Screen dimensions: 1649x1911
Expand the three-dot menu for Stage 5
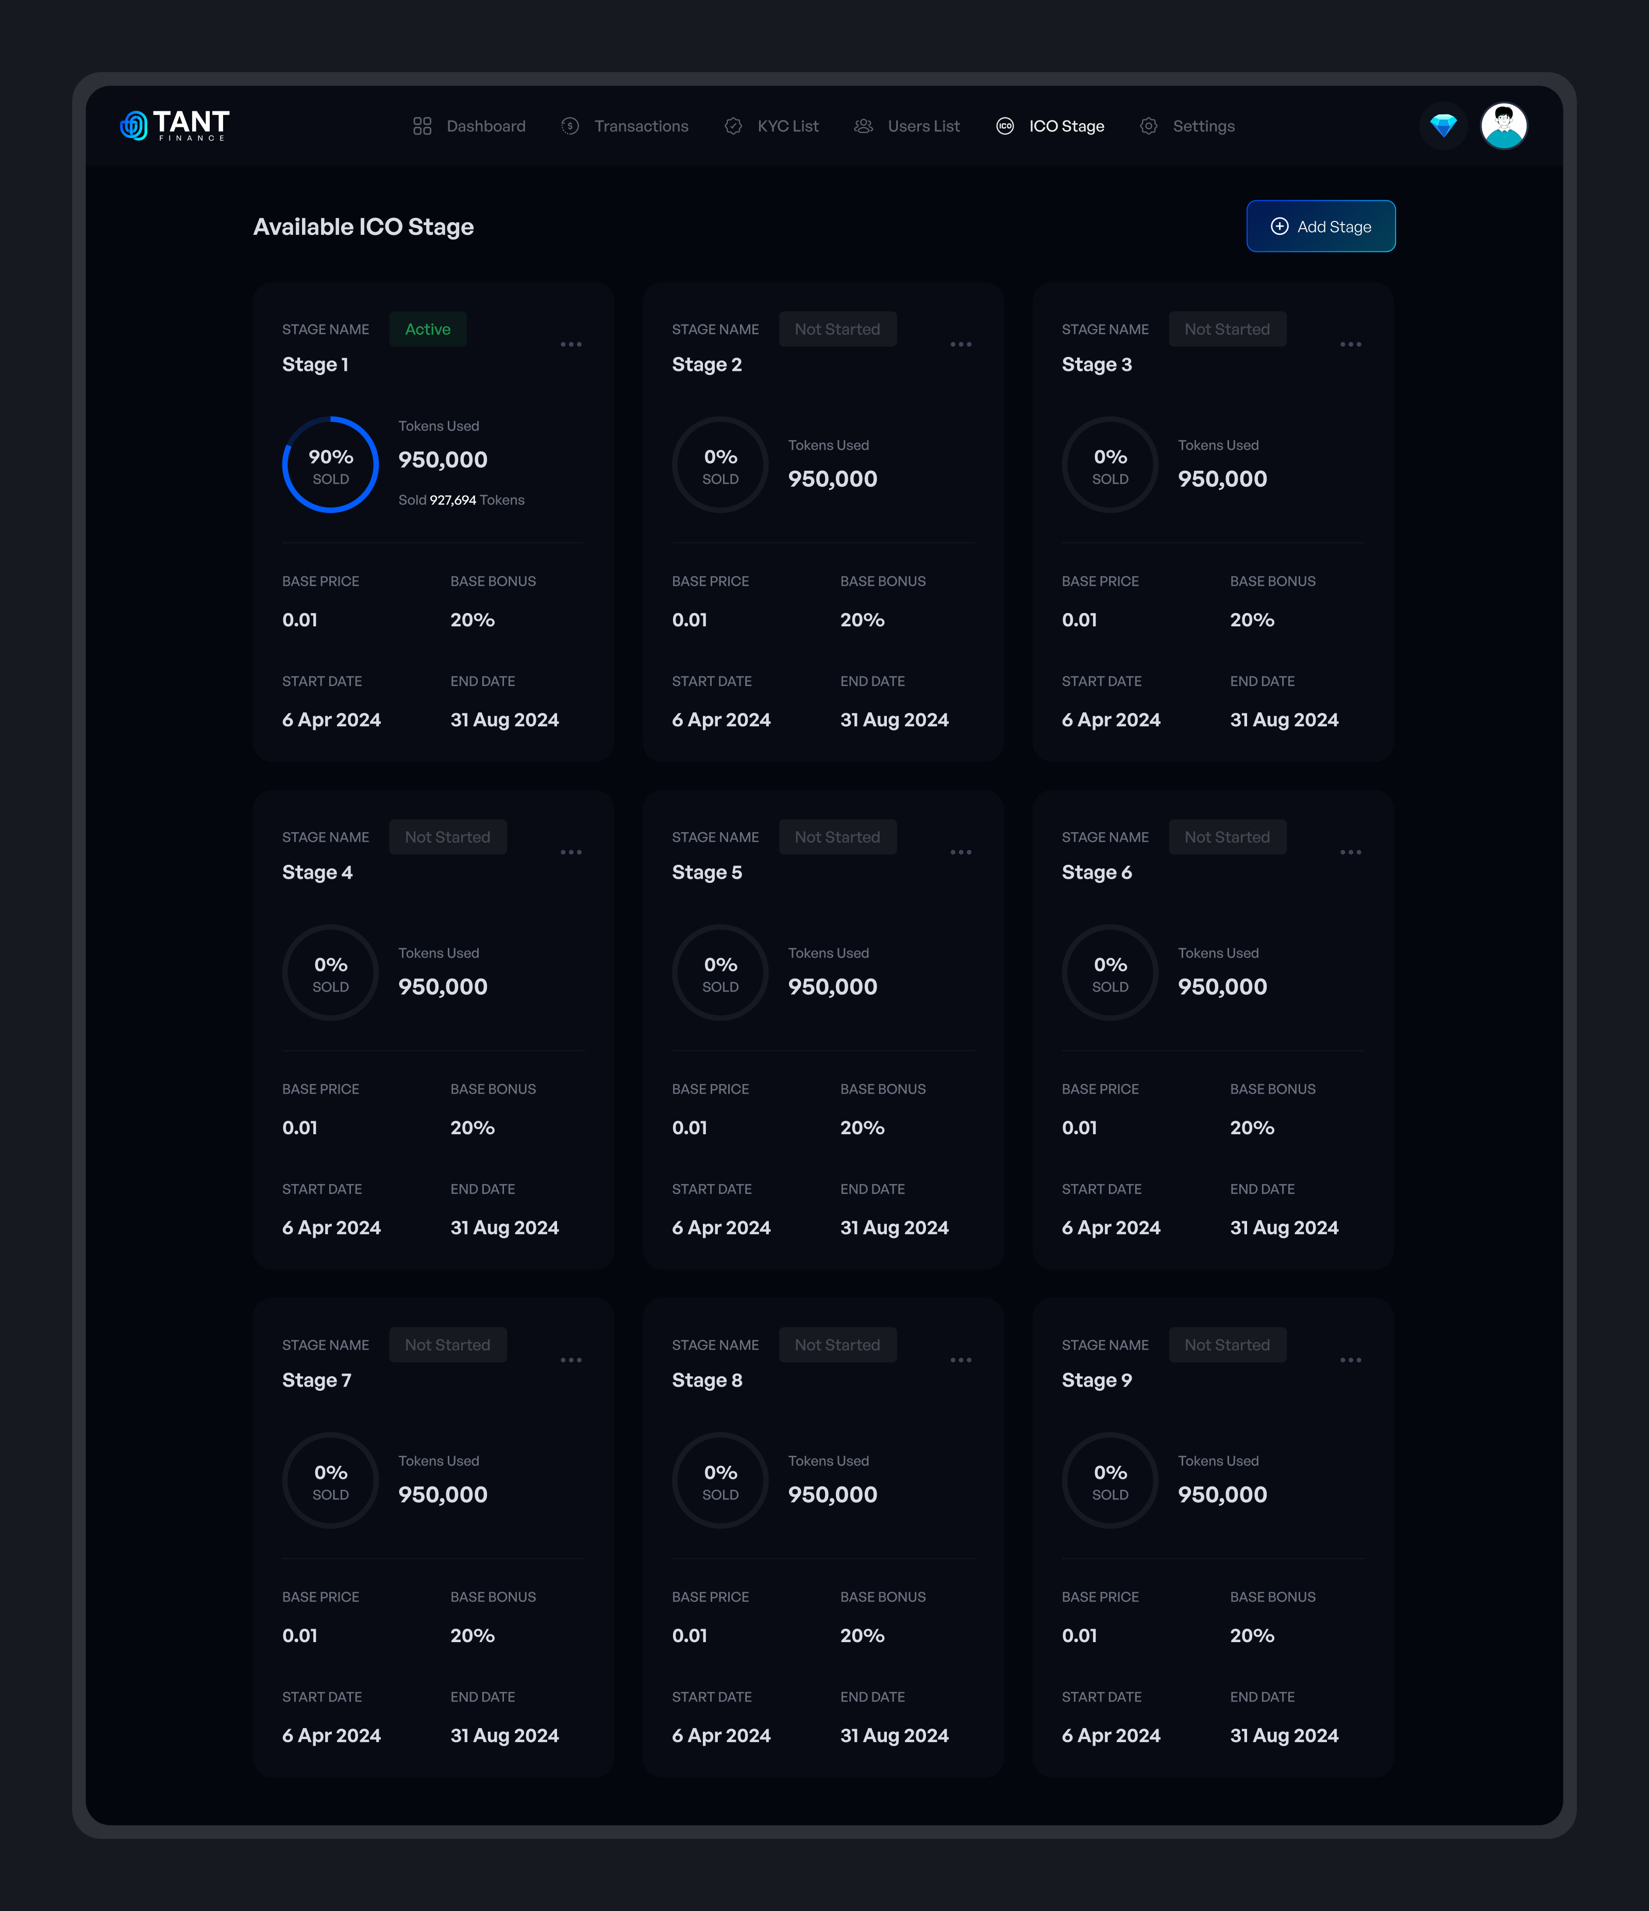(x=962, y=852)
